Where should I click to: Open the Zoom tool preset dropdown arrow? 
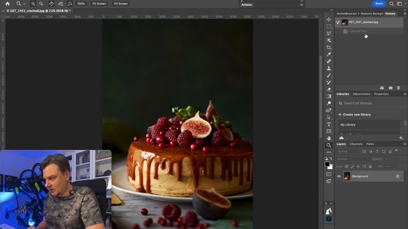pyautogui.click(x=24, y=4)
